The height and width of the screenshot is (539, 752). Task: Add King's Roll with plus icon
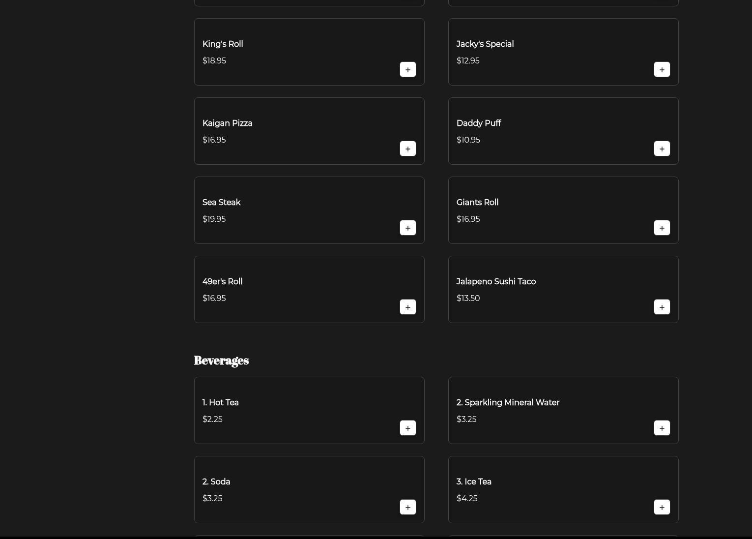tap(407, 70)
